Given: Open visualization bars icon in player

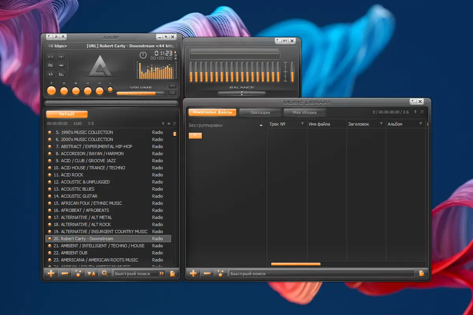Looking at the screenshot, I should tap(61, 74).
